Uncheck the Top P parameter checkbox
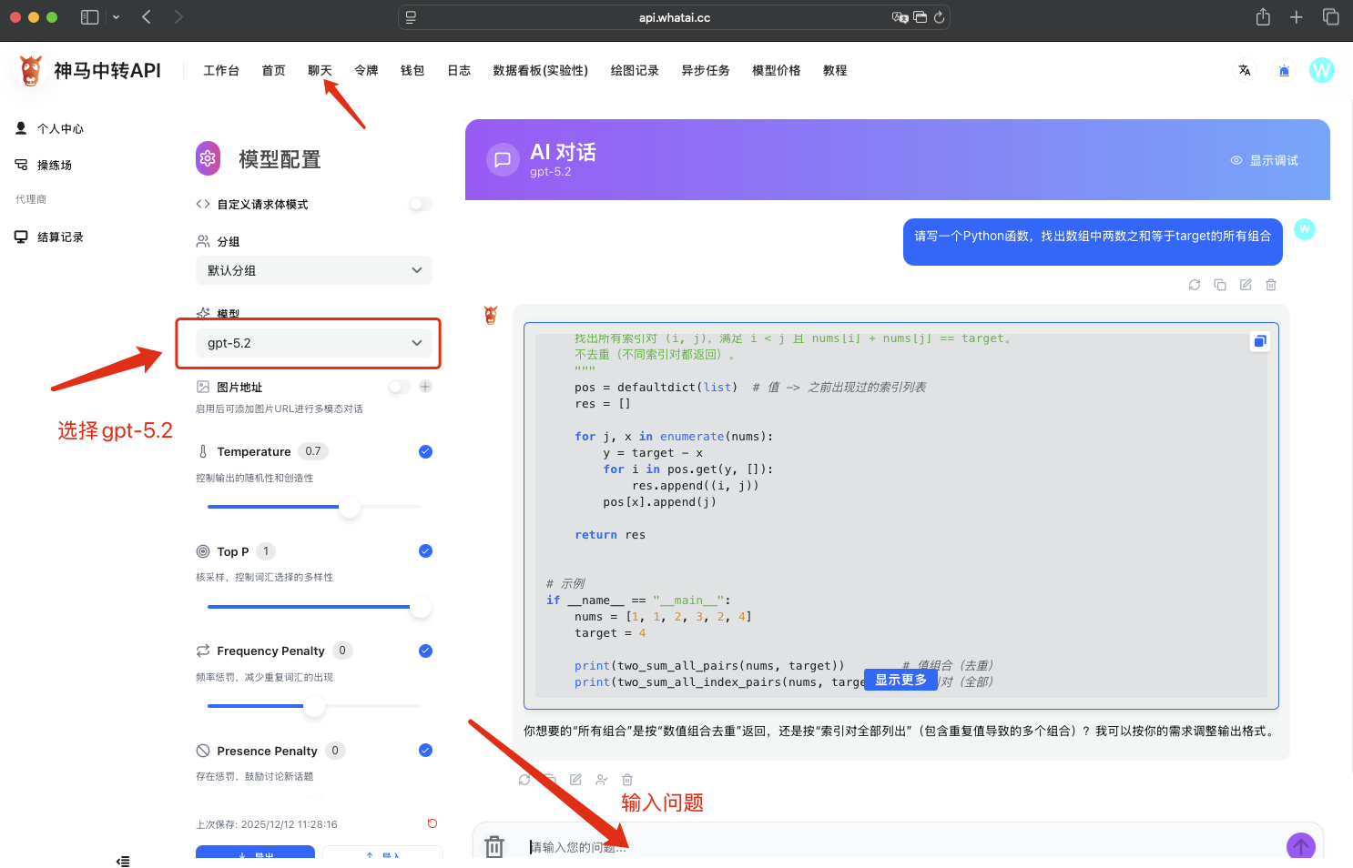Image resolution: width=1353 pixels, height=868 pixels. 425,551
